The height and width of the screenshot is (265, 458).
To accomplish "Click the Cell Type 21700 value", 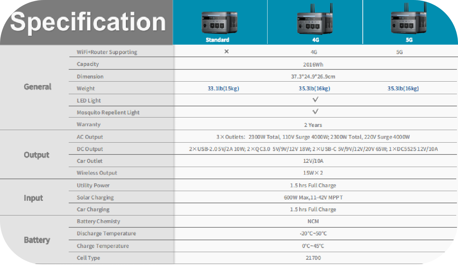I will [x=313, y=258].
